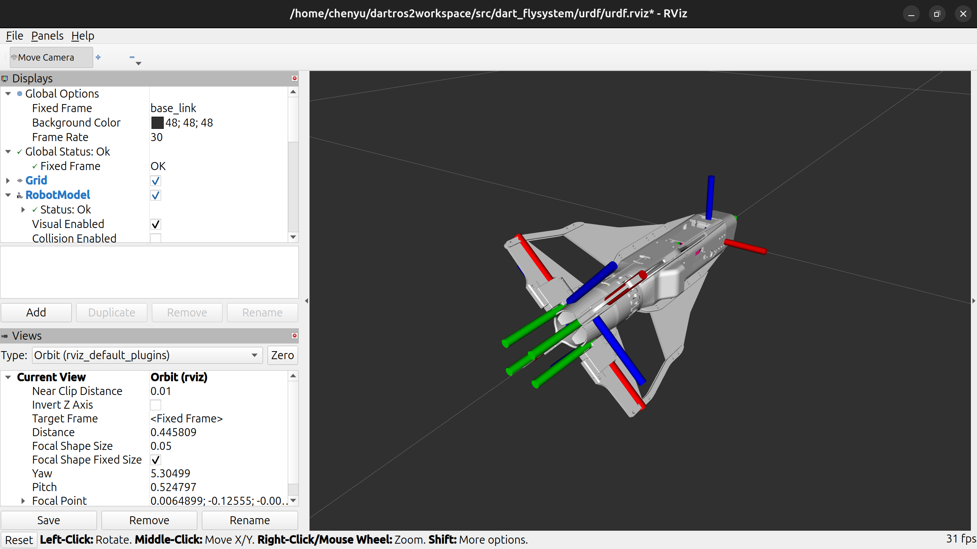The width and height of the screenshot is (977, 549).
Task: Open the File menu
Action: (x=14, y=35)
